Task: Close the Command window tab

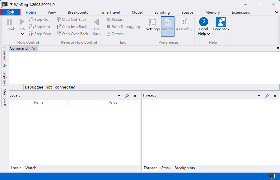Action: click(x=34, y=49)
